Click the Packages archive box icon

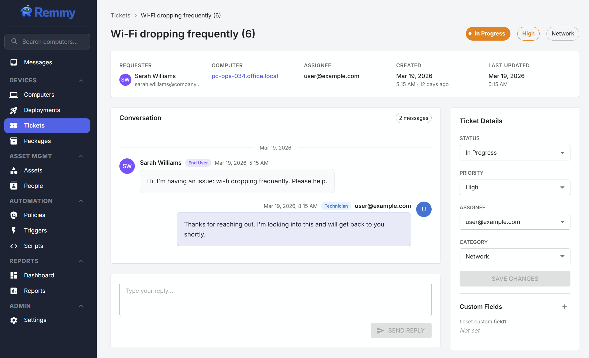pyautogui.click(x=14, y=141)
